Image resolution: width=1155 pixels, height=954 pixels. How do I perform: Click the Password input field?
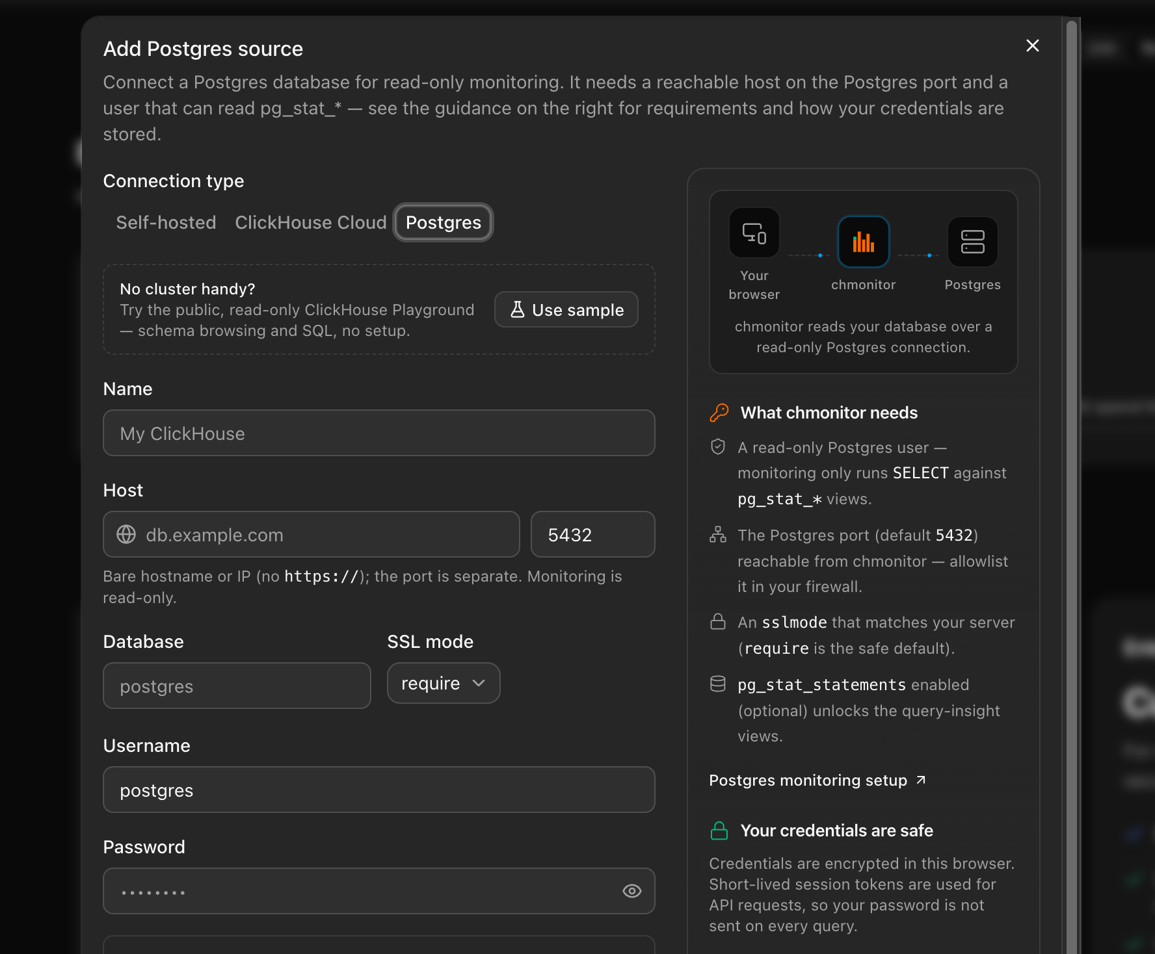[379, 892]
